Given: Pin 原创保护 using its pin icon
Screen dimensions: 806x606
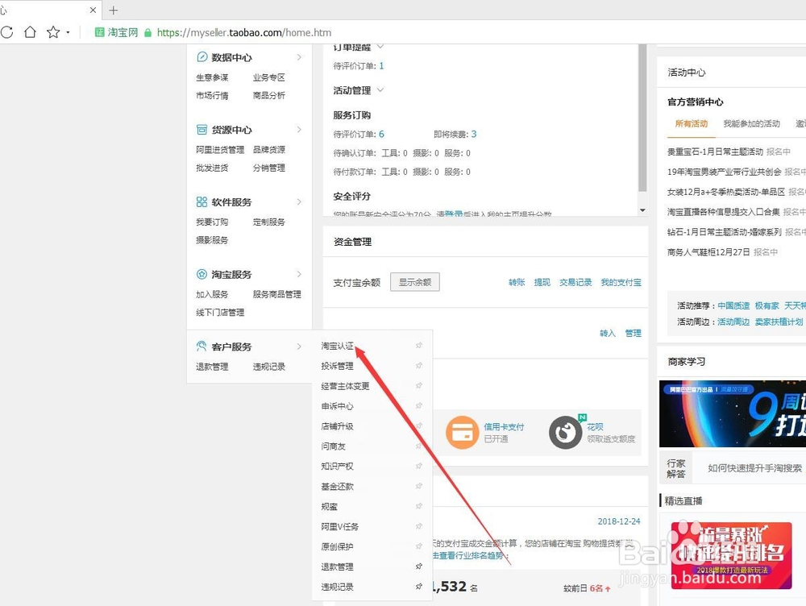Looking at the screenshot, I should click(419, 546).
